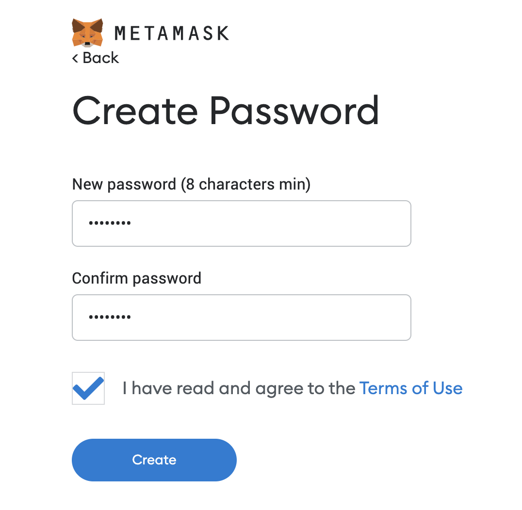This screenshot has width=522, height=510.
Task: Click the MetaMask fox logo
Action: click(x=87, y=32)
